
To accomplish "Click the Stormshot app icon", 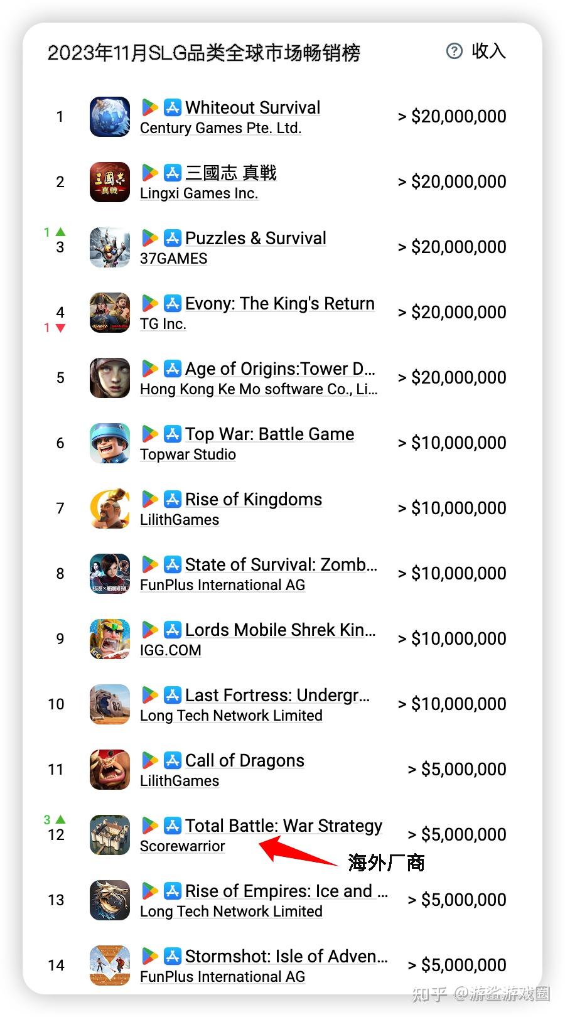I will (110, 966).
